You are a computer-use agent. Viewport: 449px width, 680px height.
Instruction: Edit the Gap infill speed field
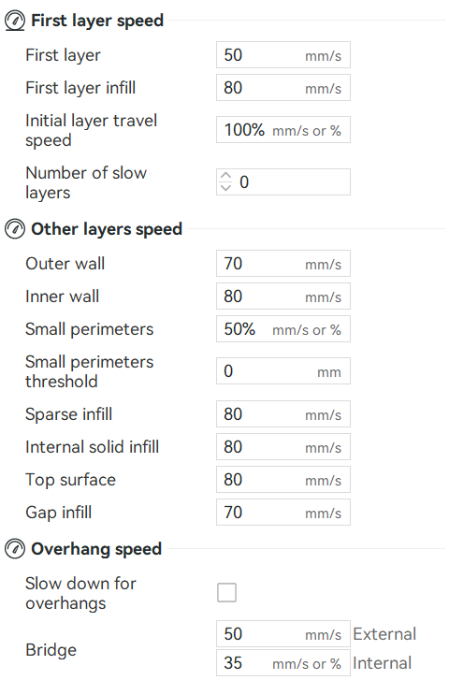coord(283,513)
